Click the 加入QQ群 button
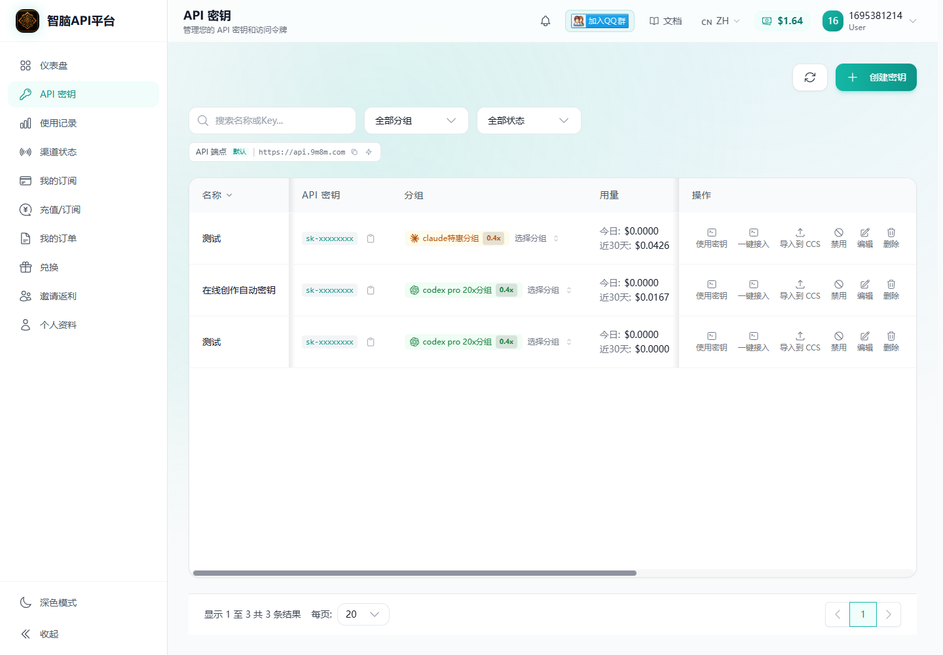Viewport: 943px width, 655px height. point(599,21)
